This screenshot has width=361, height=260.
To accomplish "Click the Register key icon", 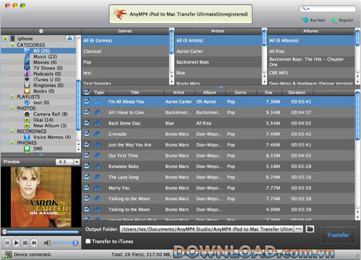I will 334,20.
